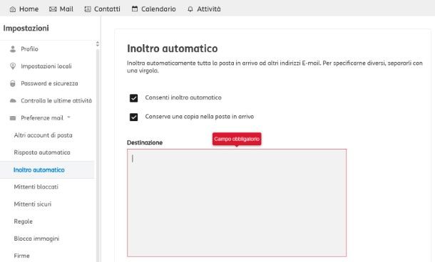Open Blocca immagini settings
Viewport: 435px width, 262px height.
36,239
